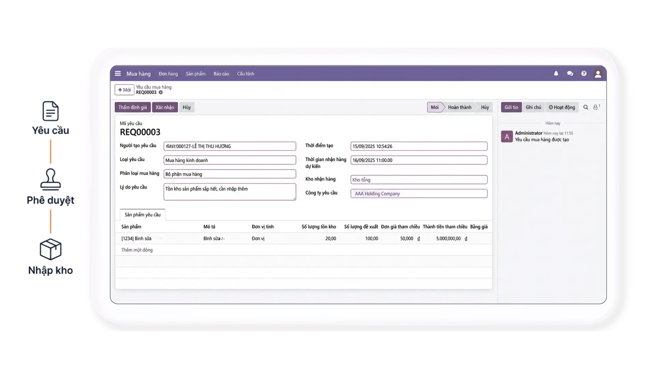Click the chatter search magnifier icon
The width and height of the screenshot is (655, 368).
click(586, 107)
